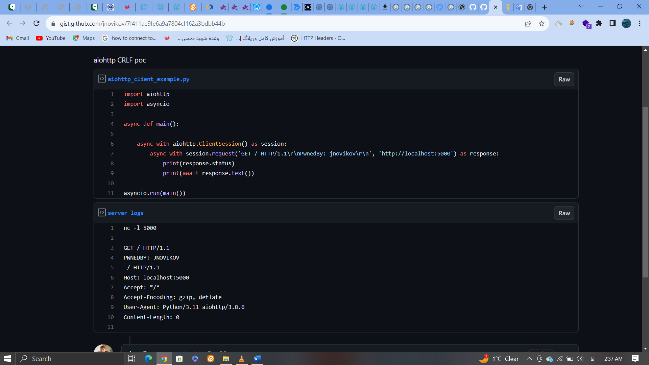The height and width of the screenshot is (365, 649).
Task: Open the Extensions puzzle-piece menu
Action: point(599,23)
